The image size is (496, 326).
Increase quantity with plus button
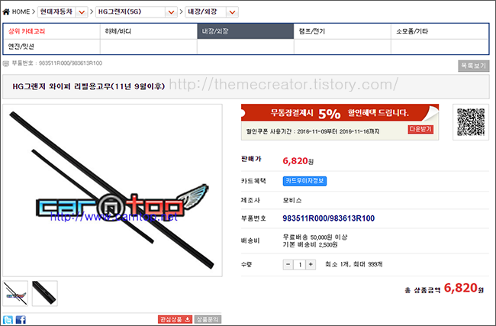pyautogui.click(x=311, y=264)
